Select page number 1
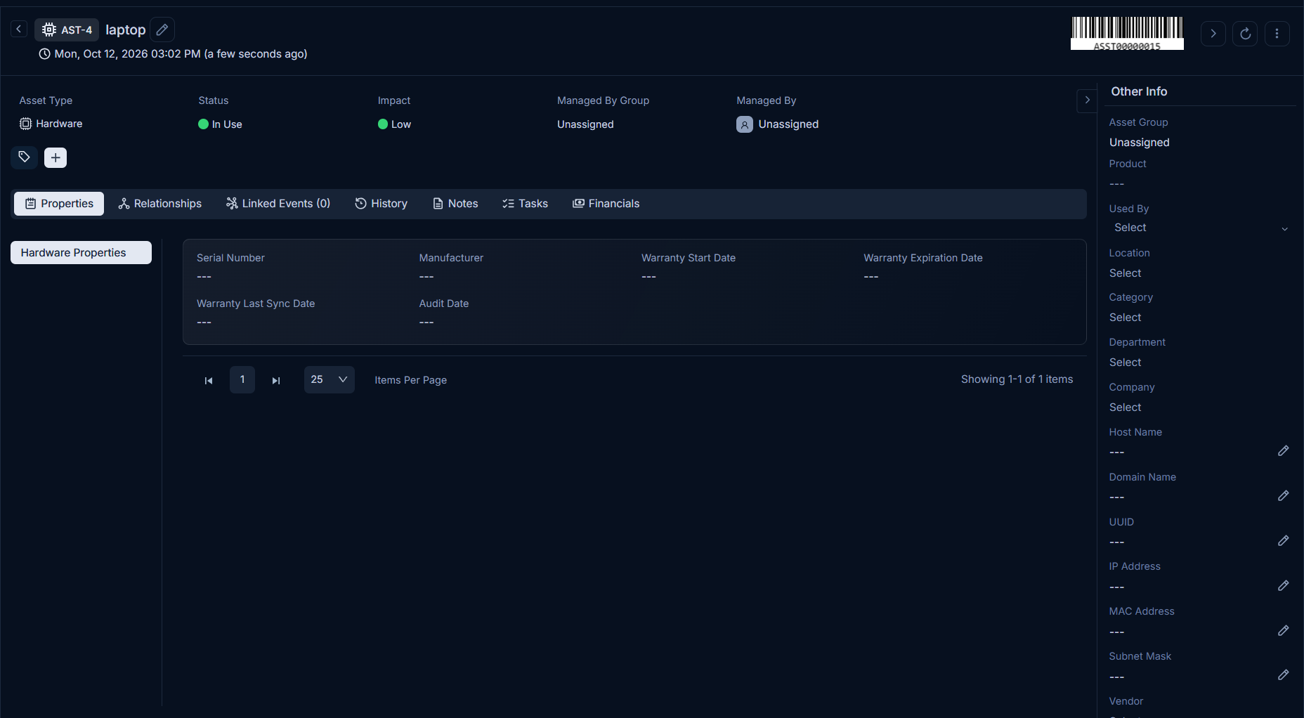Viewport: 1304px width, 718px height. click(x=242, y=379)
